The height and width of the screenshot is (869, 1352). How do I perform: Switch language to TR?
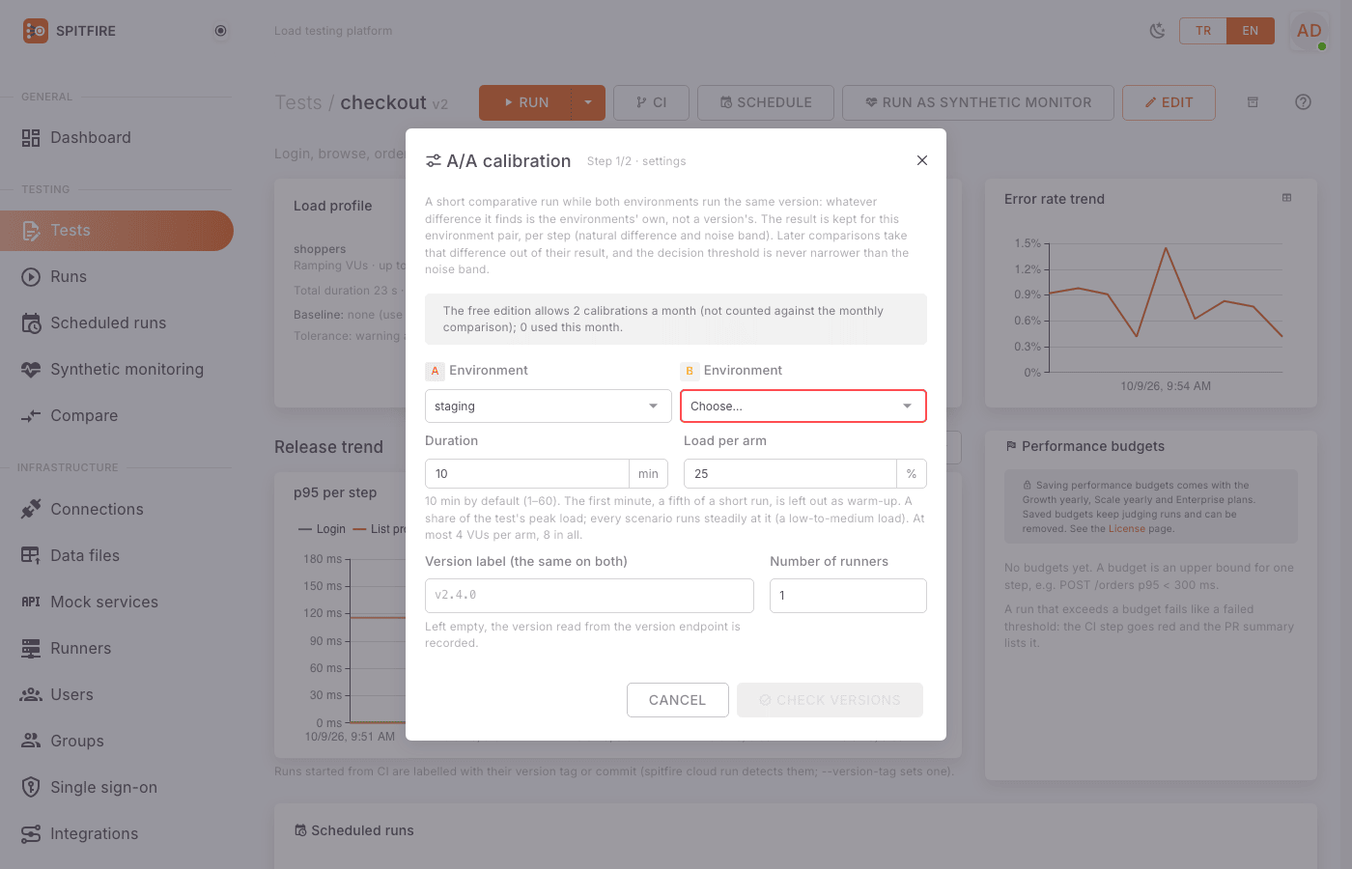coord(1203,31)
